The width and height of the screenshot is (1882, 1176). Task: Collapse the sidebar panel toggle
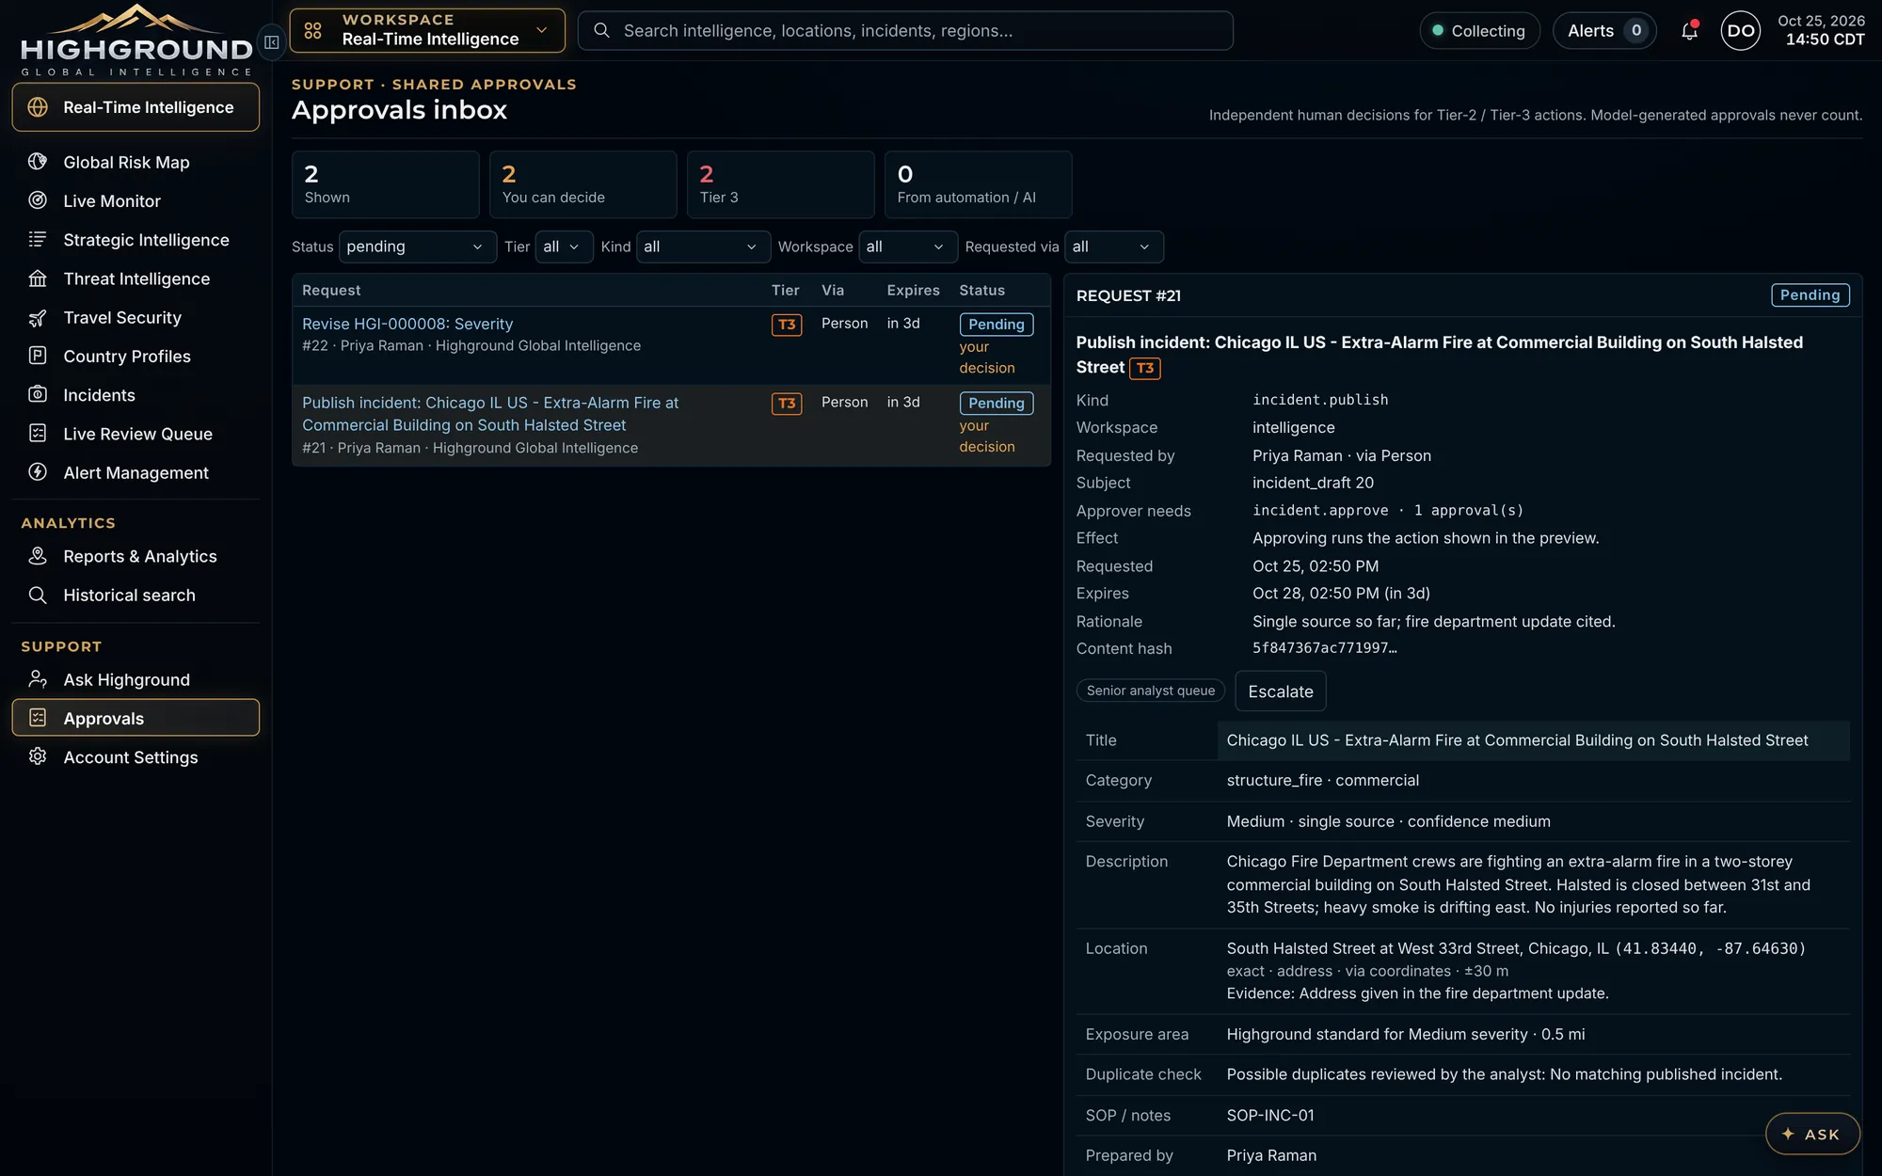(x=271, y=42)
